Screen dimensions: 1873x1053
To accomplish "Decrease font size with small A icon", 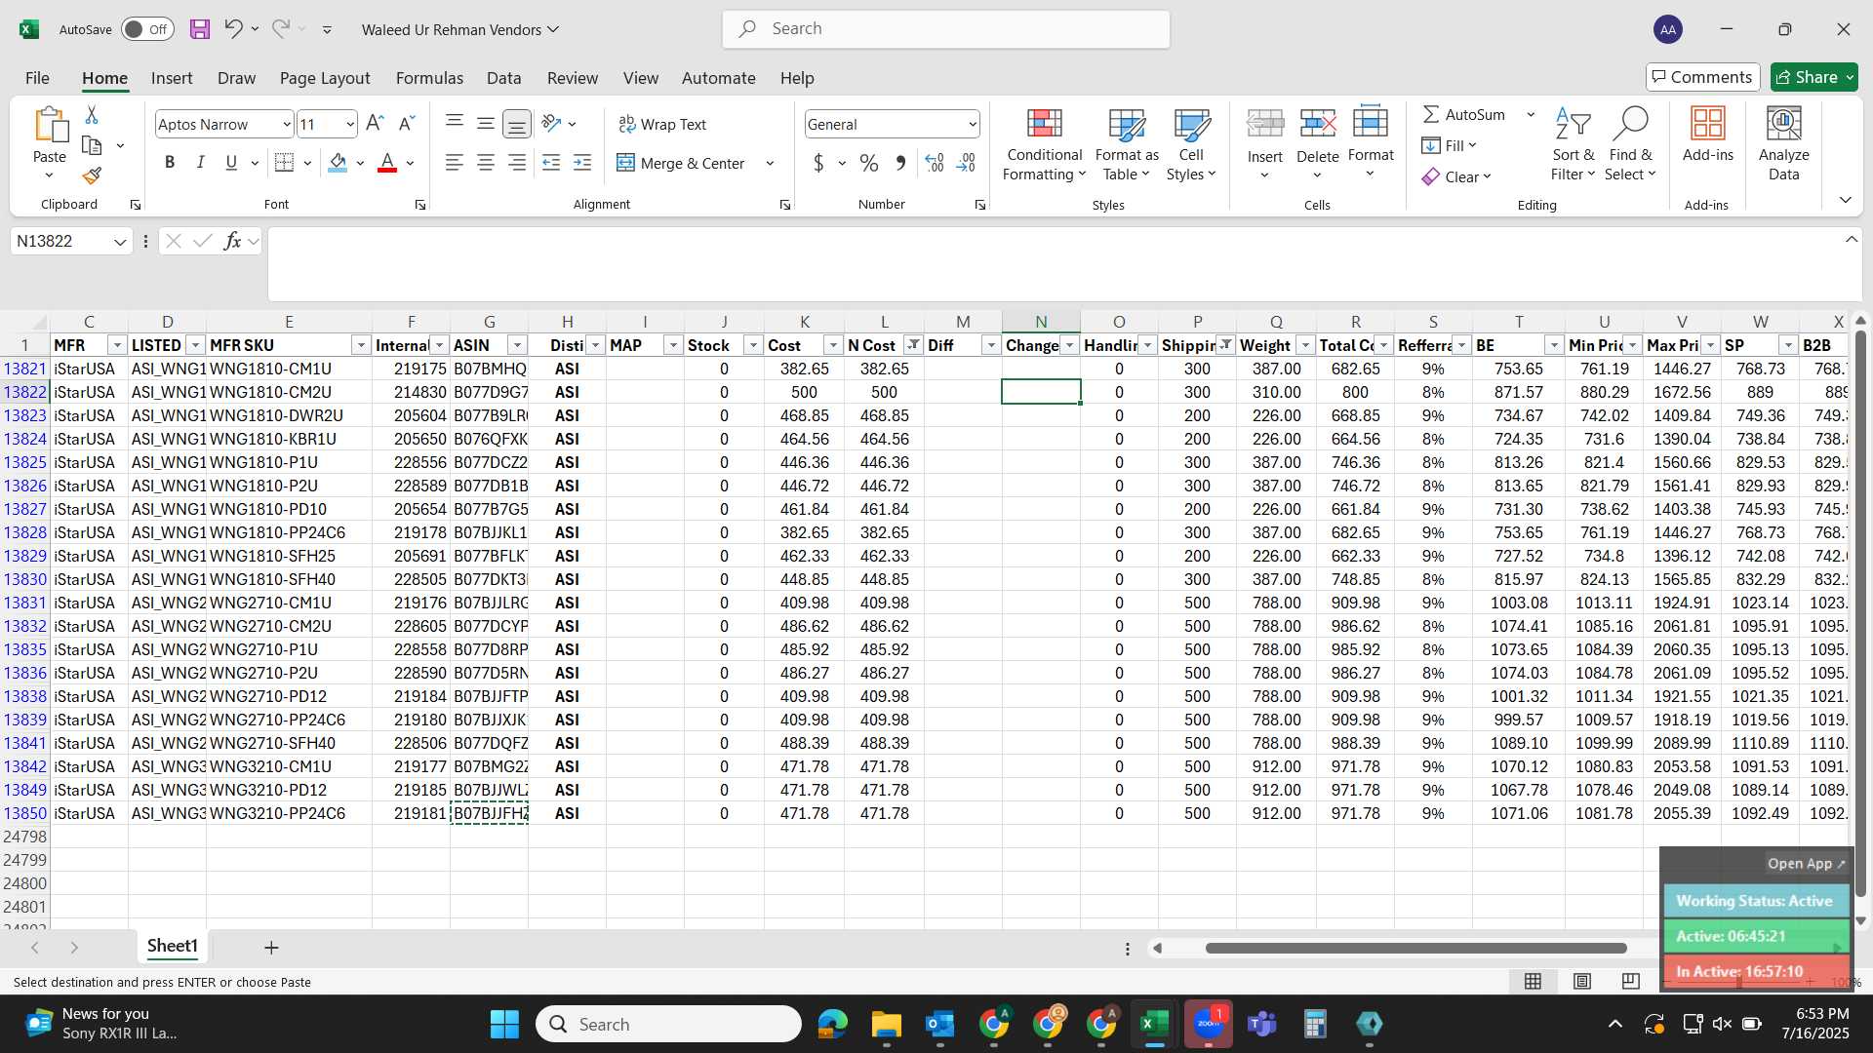I will click(x=407, y=124).
